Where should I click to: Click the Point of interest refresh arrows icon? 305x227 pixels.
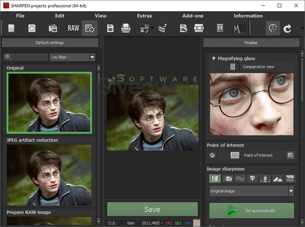212,155
